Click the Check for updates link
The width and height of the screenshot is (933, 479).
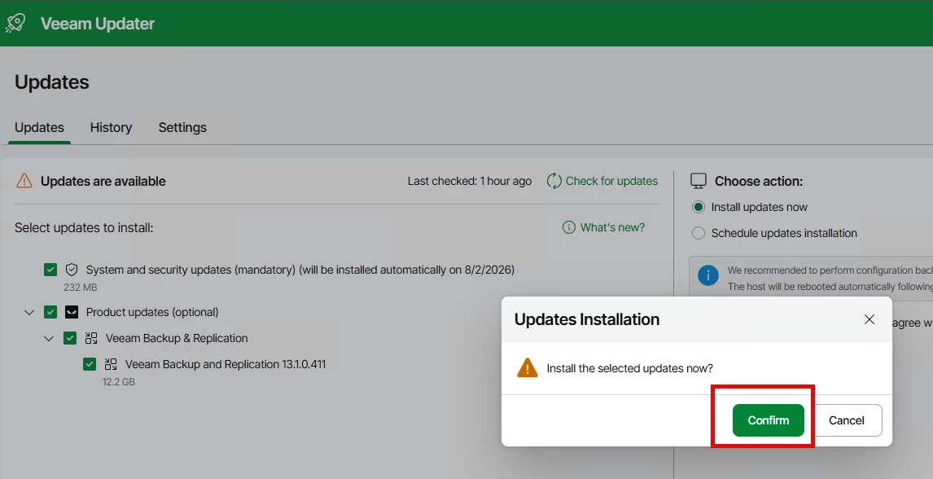pyautogui.click(x=611, y=181)
